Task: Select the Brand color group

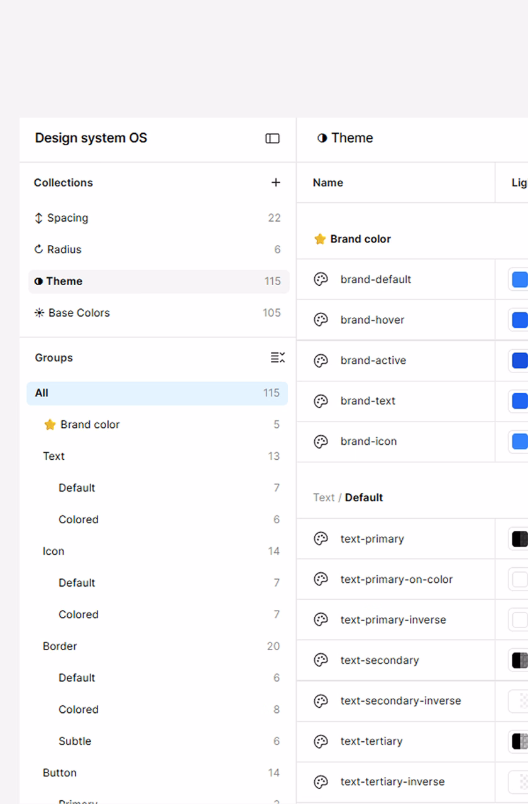Action: click(157, 425)
